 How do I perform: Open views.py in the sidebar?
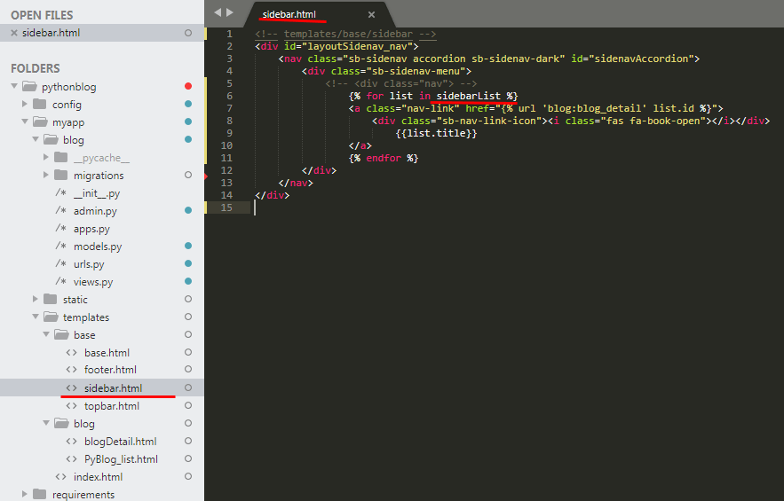coord(93,282)
